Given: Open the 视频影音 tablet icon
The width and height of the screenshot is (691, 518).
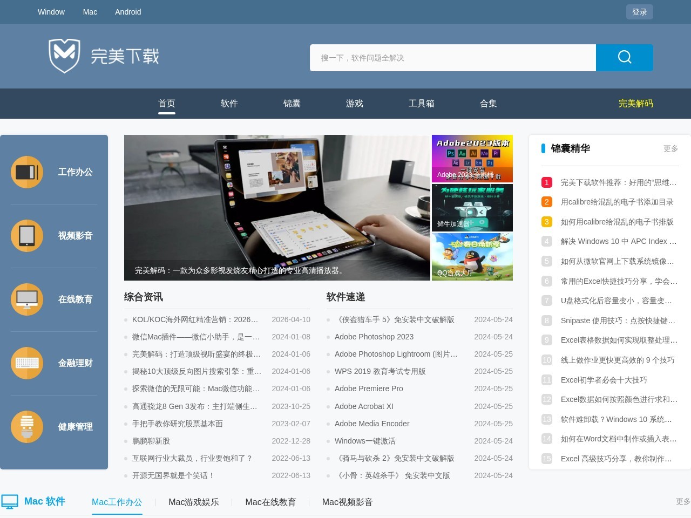Looking at the screenshot, I should pos(27,236).
